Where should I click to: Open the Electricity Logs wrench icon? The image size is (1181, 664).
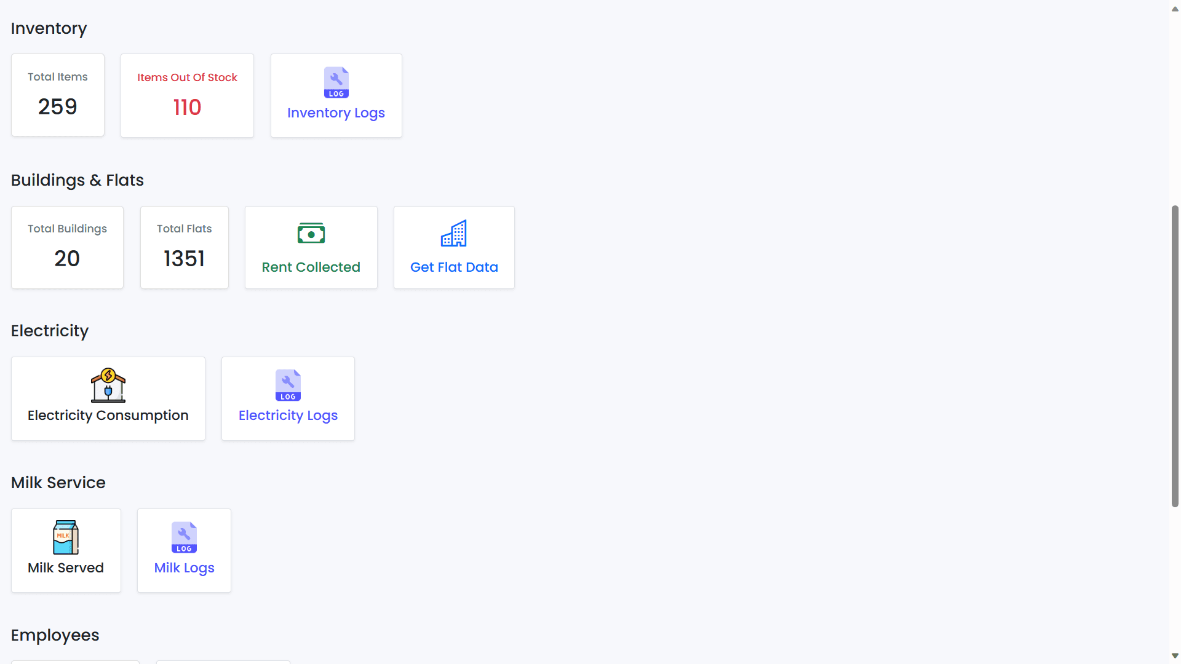288,385
